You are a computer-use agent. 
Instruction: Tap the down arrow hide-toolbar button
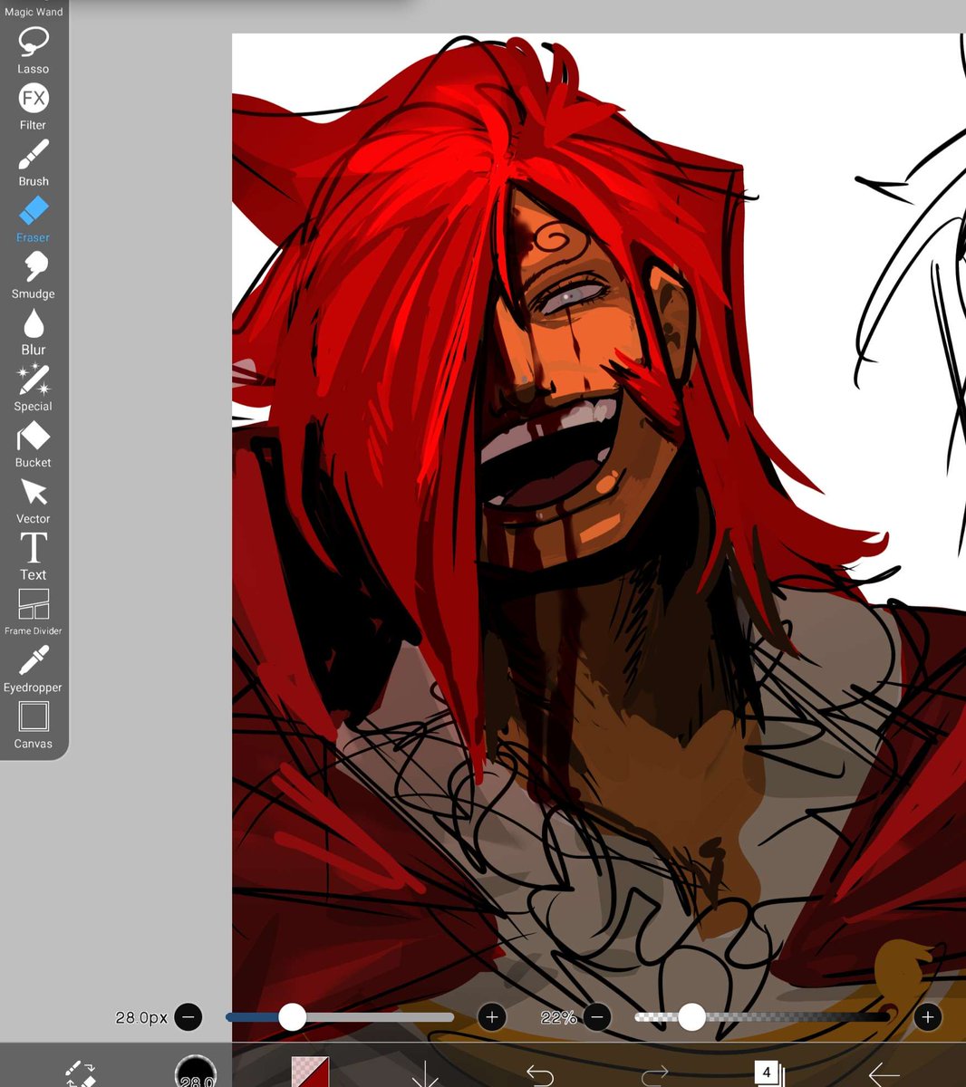(x=425, y=1074)
